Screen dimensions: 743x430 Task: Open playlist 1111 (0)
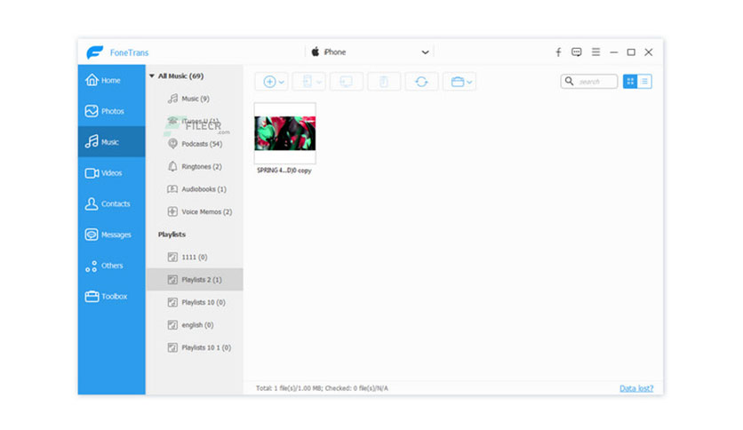195,257
